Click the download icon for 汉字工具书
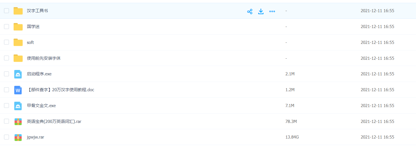The width and height of the screenshot is (416, 151). tap(261, 11)
